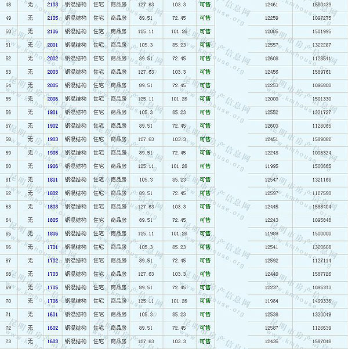Select room 1603 link
The height and width of the screenshot is (349, 348).
[52, 341]
